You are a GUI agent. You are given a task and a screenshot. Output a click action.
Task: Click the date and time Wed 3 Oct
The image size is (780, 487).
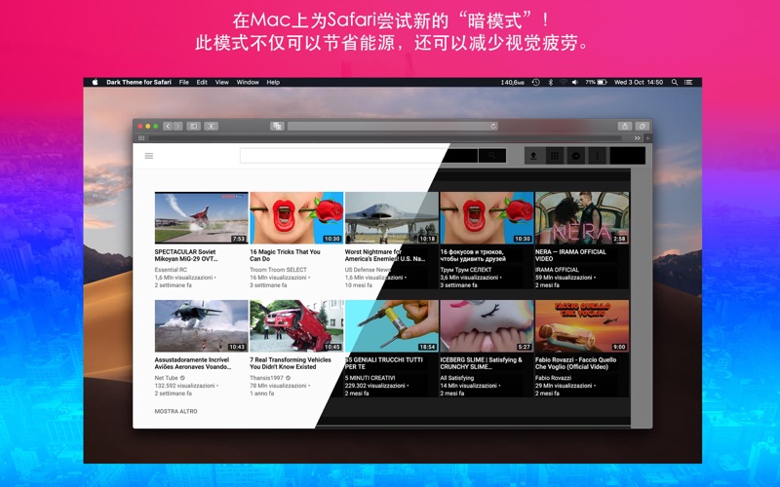tap(639, 83)
